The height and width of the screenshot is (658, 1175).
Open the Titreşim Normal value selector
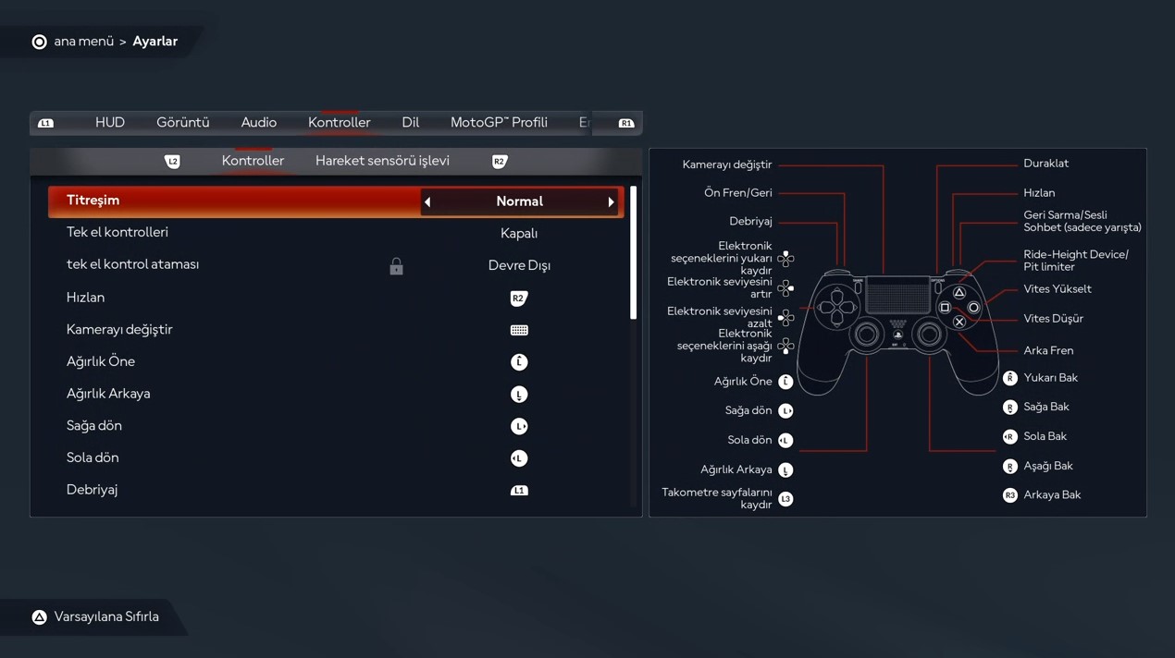519,201
